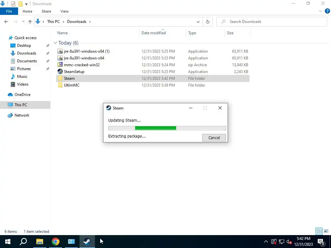Viewport: 331px width, 248px height.
Task: Expand the ribbon with the chevron
Action: tap(320, 11)
